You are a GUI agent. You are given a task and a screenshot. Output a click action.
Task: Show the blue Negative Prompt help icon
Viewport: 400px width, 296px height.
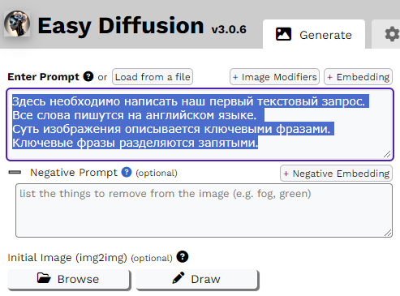127,172
